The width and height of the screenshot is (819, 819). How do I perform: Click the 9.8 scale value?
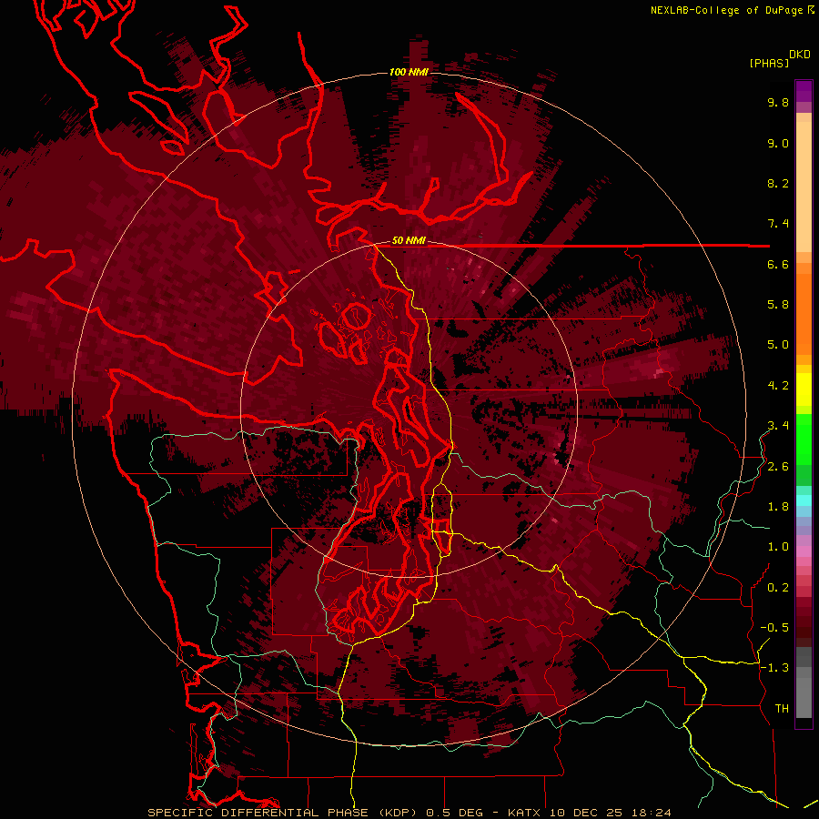[778, 102]
